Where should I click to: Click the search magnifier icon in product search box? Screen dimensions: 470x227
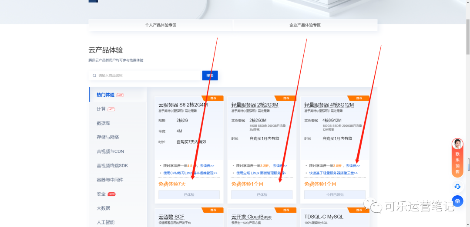(x=95, y=76)
